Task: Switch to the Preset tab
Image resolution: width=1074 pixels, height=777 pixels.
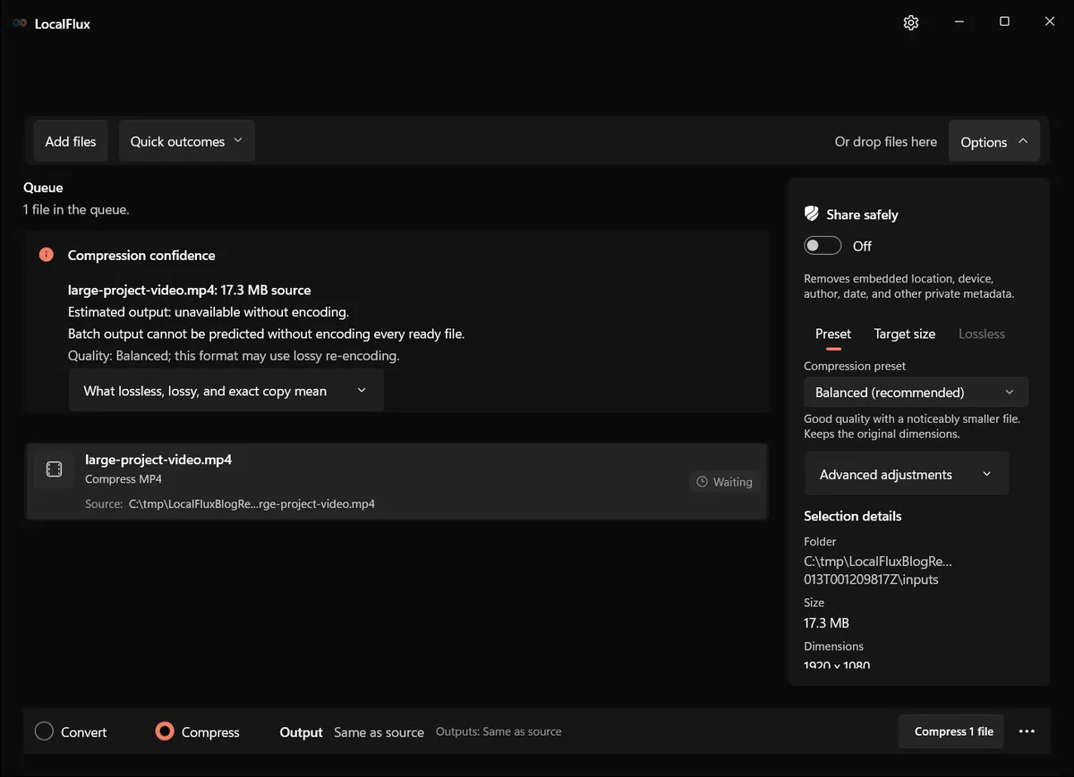Action: tap(833, 334)
